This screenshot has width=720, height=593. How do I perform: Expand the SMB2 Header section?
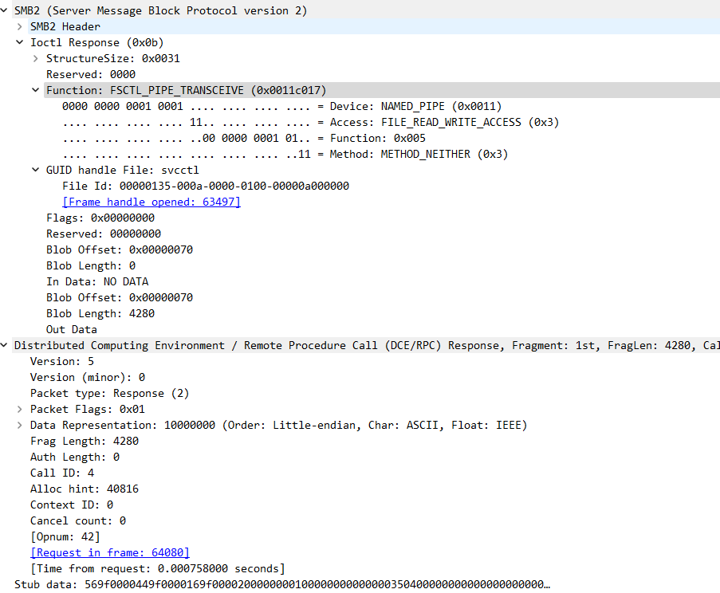click(19, 26)
